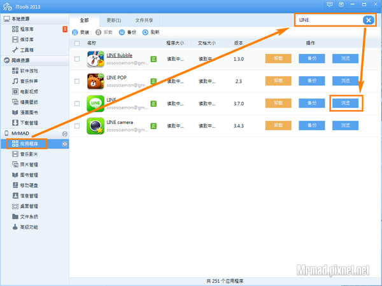This screenshot has height=286, width=382.
Task: Click the toolbar 备份 backup icon
Action: (x=122, y=32)
